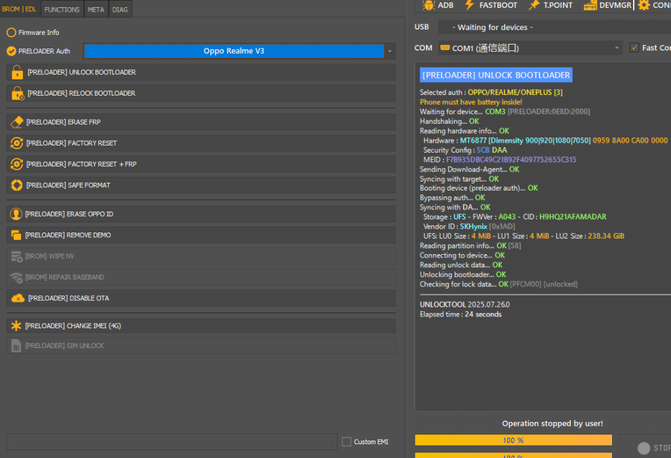
Task: Select the PRELOADER Auth radio option
Action: click(12, 51)
